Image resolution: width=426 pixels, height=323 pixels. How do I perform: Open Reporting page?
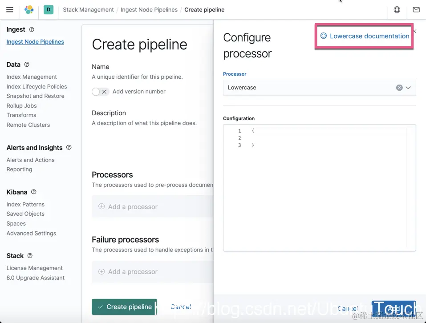click(x=19, y=170)
